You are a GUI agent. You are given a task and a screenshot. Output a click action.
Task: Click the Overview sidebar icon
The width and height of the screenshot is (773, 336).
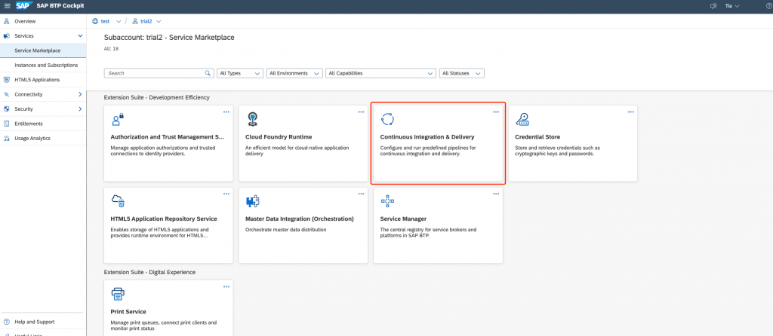pos(6,21)
